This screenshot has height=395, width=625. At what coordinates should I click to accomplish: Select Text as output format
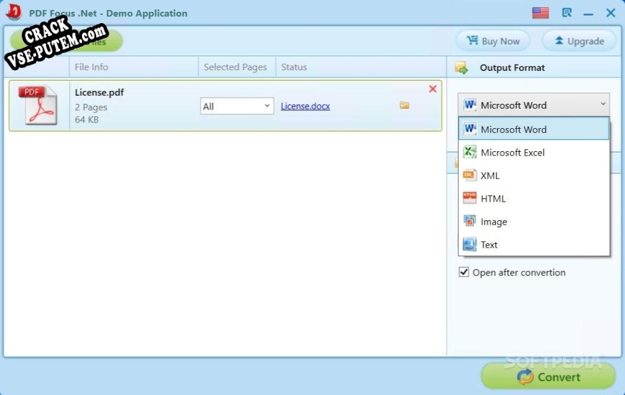[534, 244]
